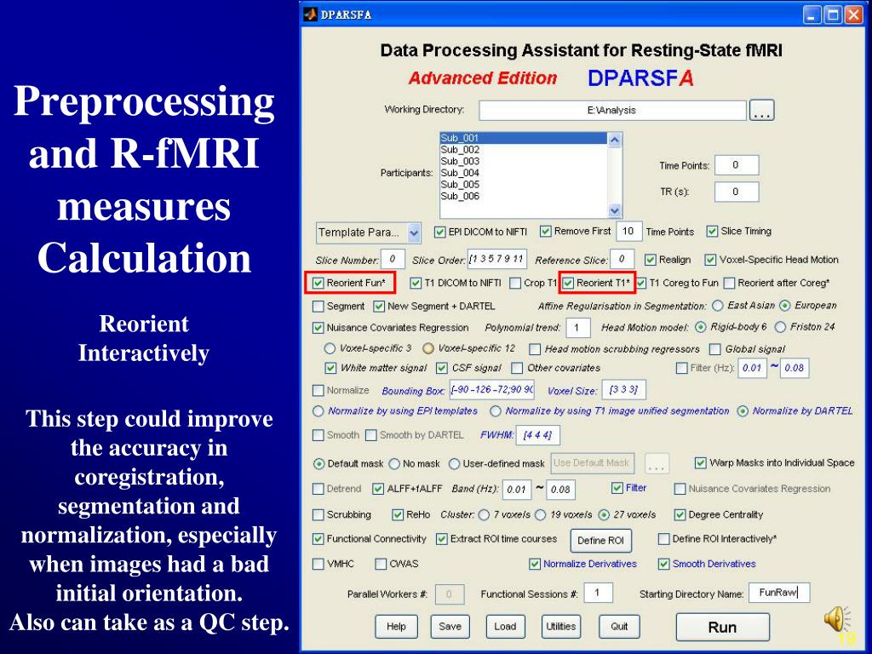Toggle CSF signal checkbox

click(x=442, y=368)
